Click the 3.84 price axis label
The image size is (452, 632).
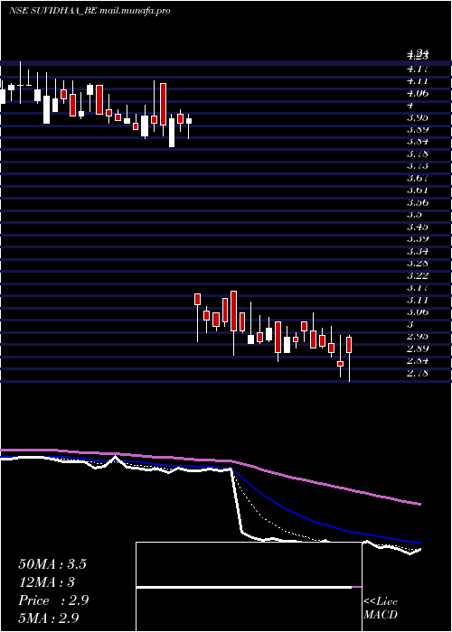click(x=418, y=142)
